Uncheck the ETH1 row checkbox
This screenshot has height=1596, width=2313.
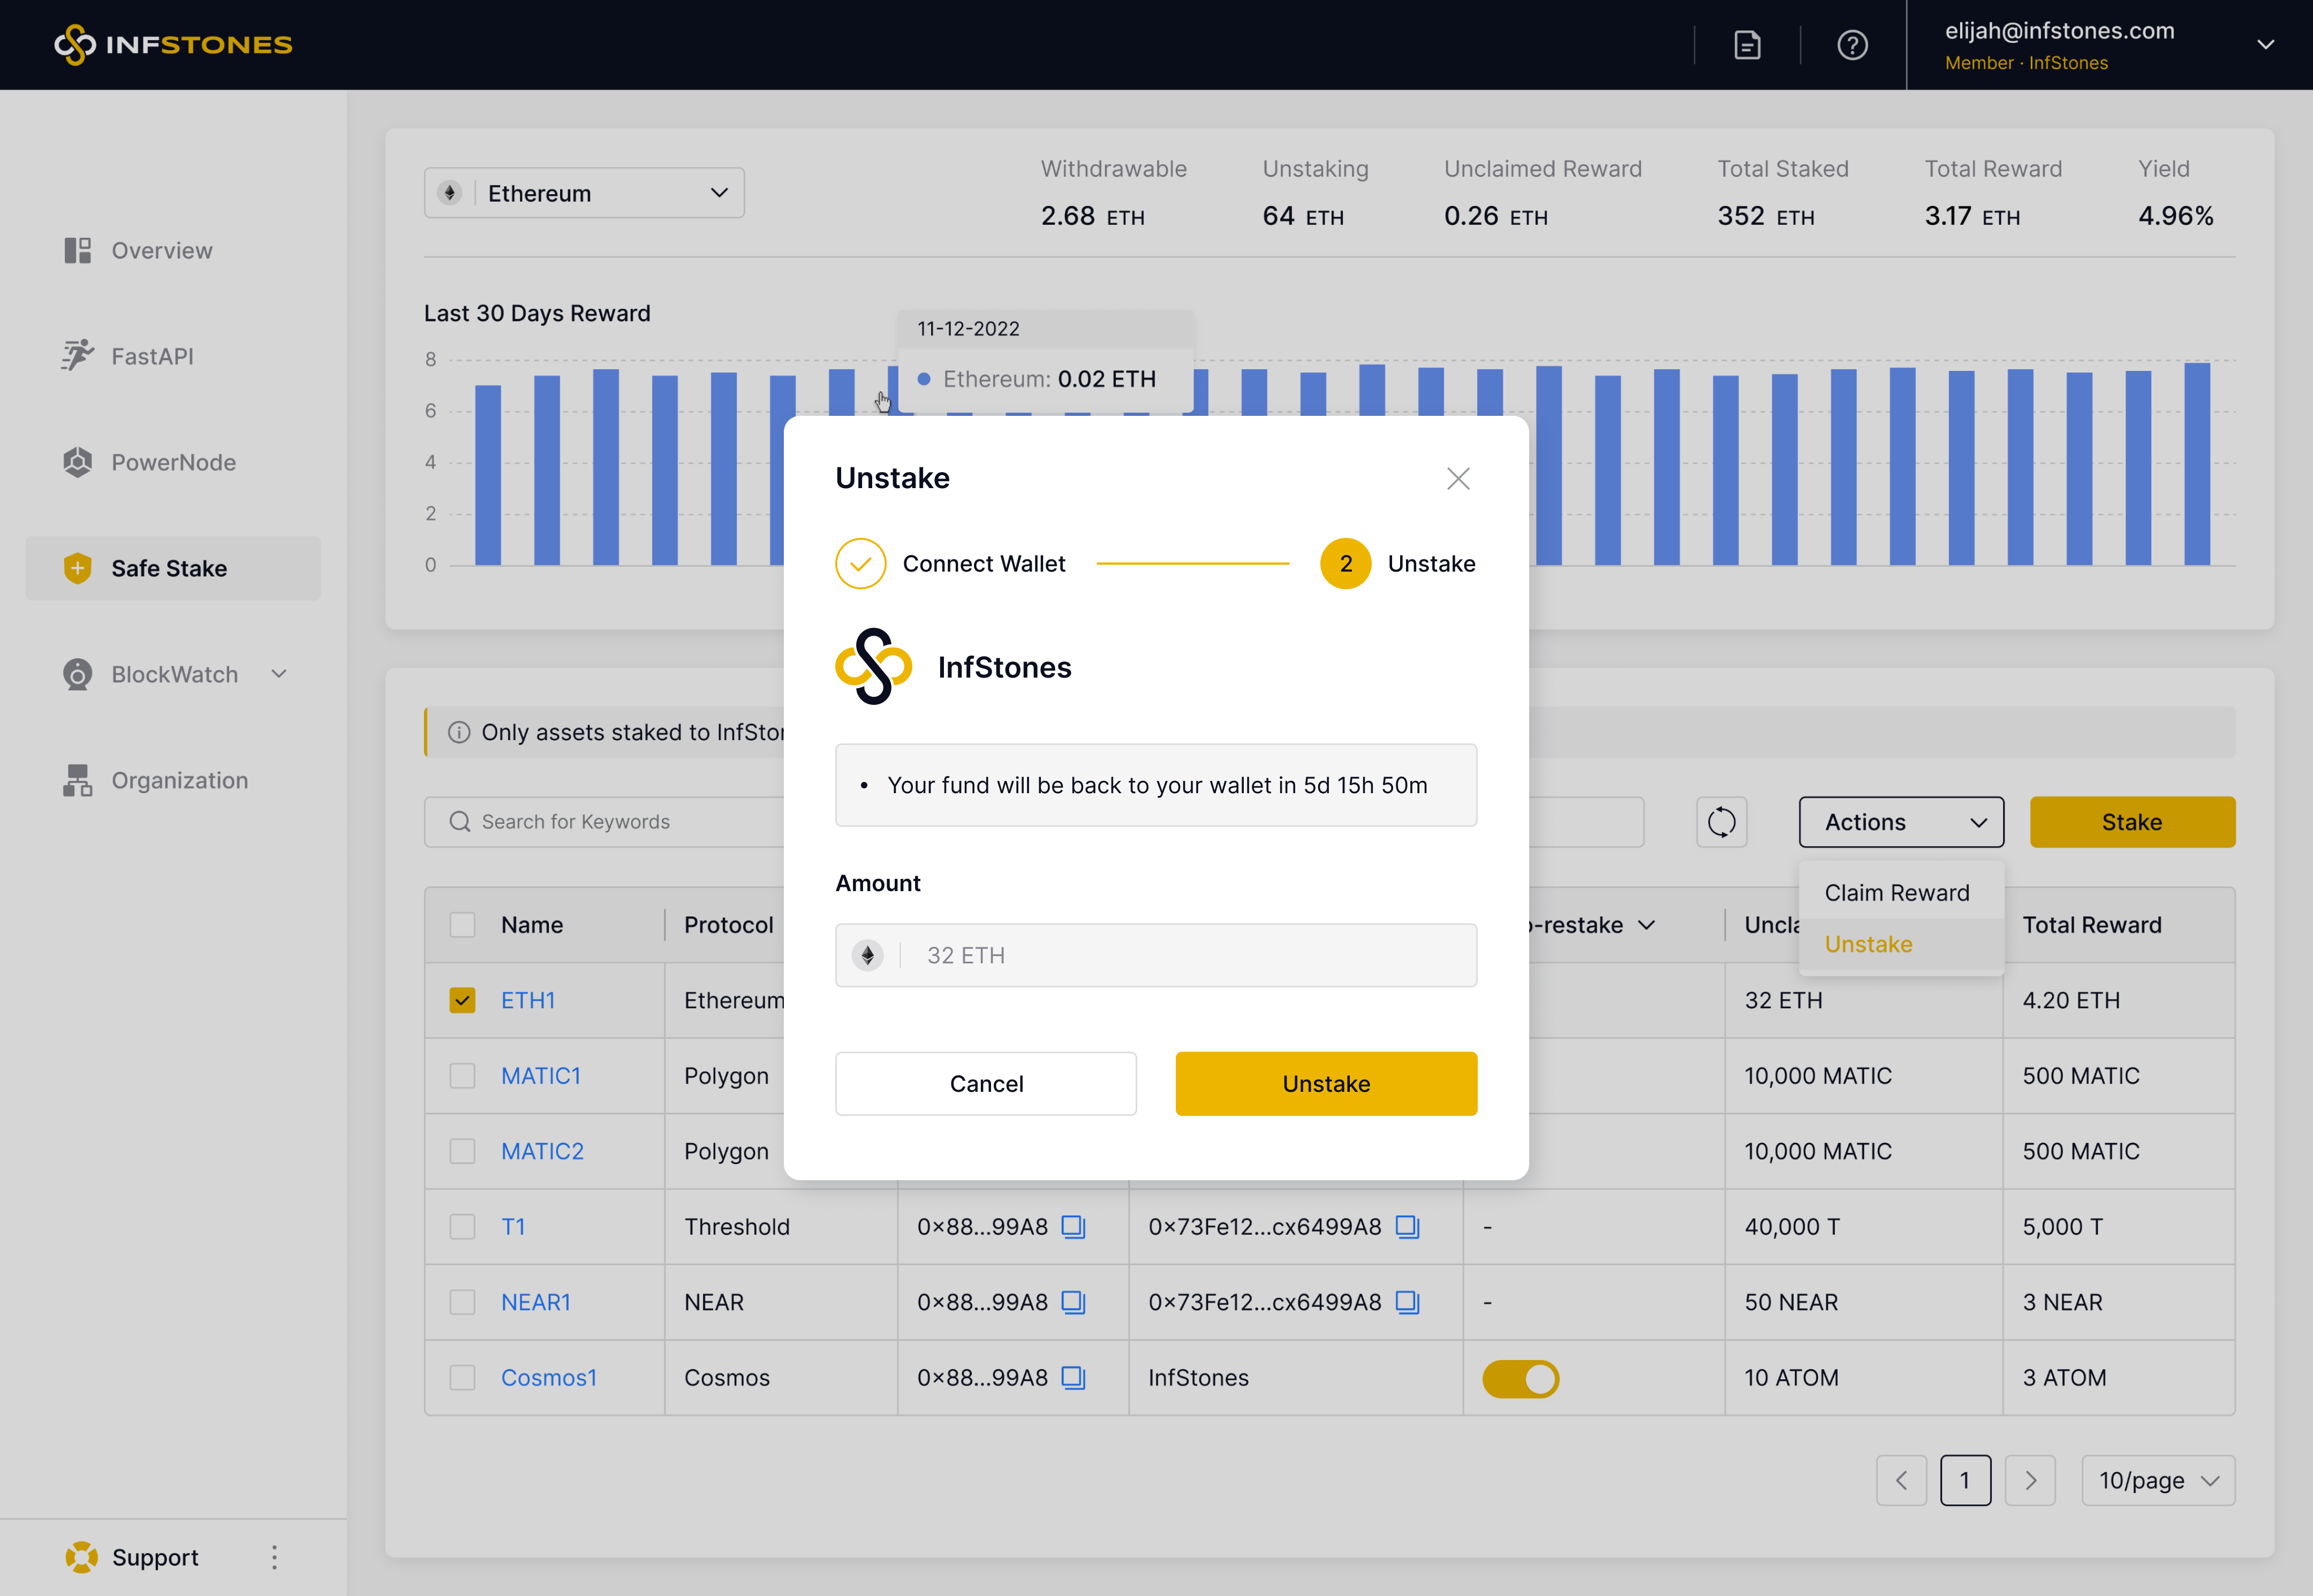pos(462,1000)
